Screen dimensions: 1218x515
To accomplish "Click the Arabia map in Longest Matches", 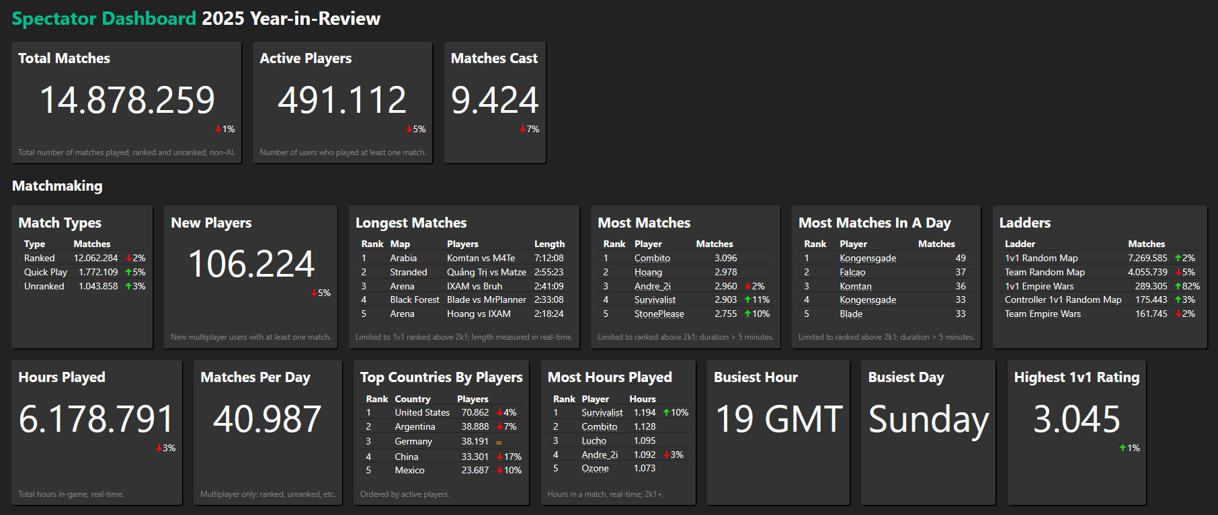I will click(403, 258).
